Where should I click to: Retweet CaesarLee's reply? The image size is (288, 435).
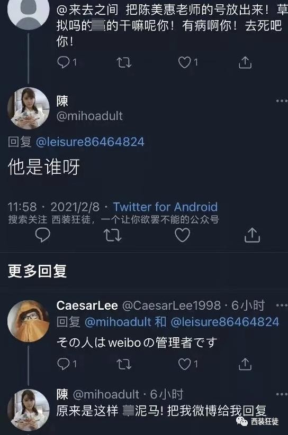124,364
